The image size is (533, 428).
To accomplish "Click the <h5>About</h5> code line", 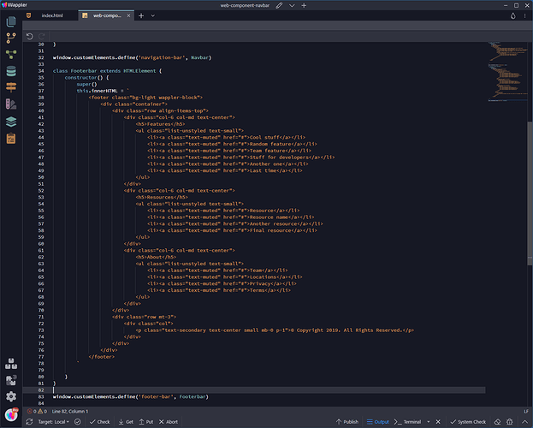I will (x=156, y=257).
